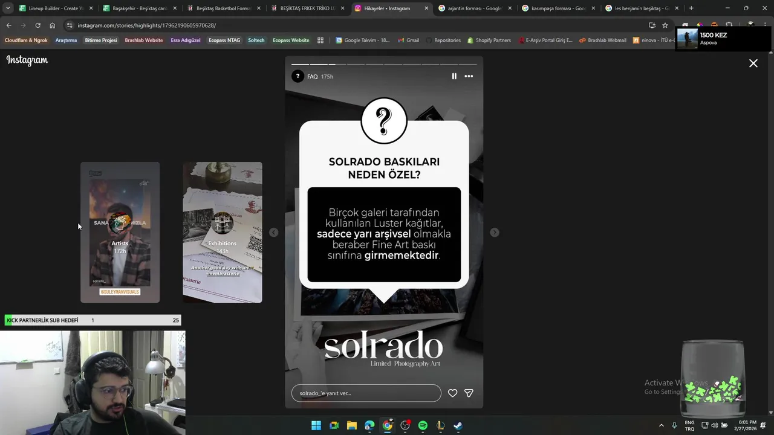This screenshot has width=774, height=435.
Task: Reload the current page
Action: (37, 25)
